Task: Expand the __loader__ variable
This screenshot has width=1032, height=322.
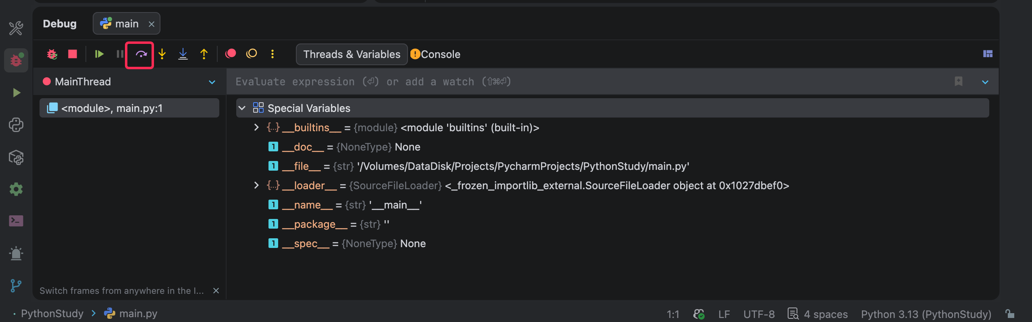Action: 256,186
